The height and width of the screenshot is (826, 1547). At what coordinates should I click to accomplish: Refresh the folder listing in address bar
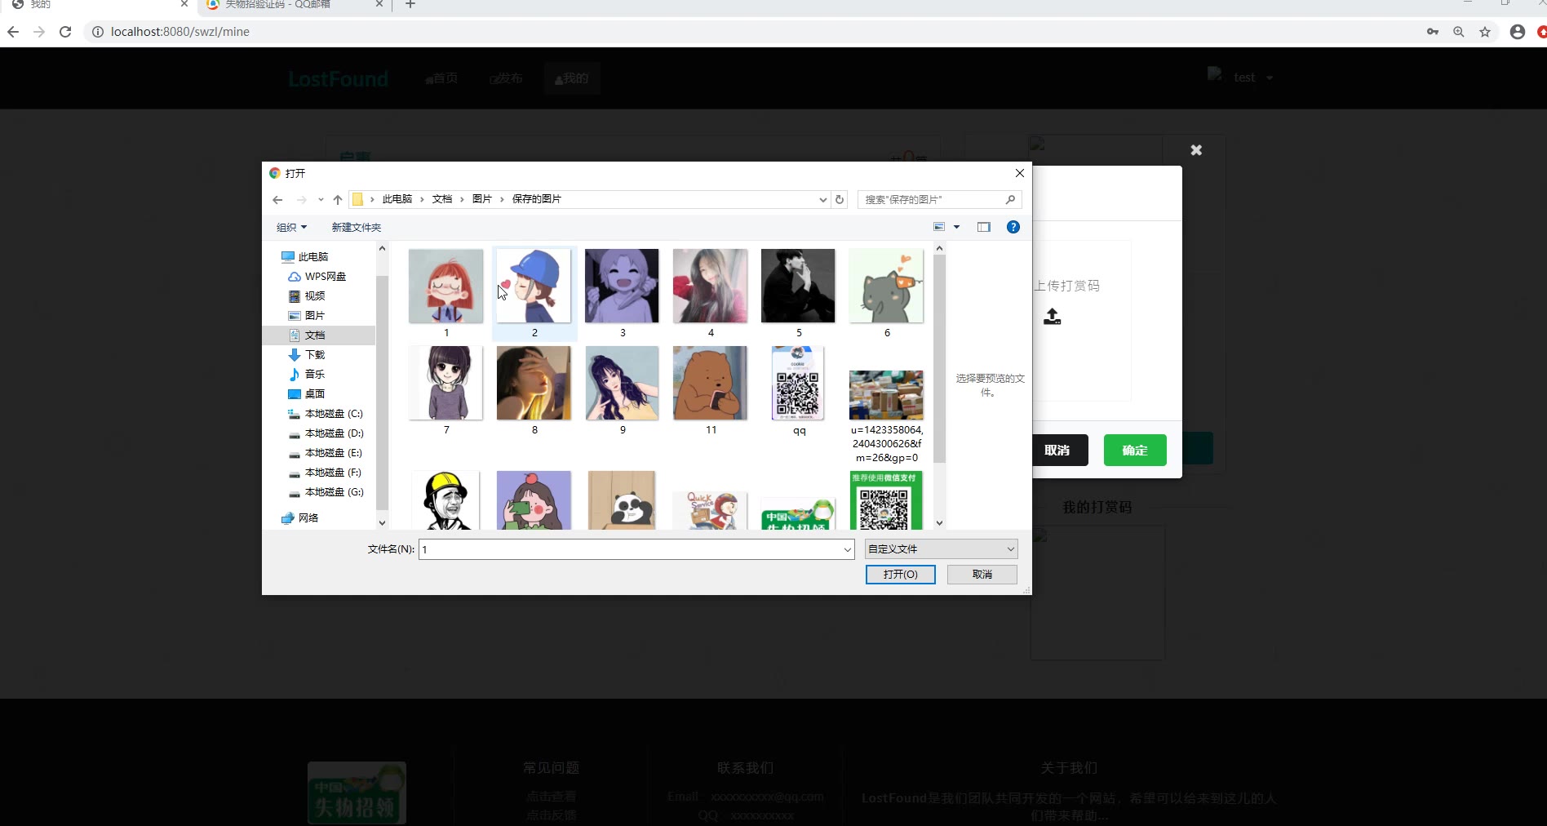pos(840,199)
